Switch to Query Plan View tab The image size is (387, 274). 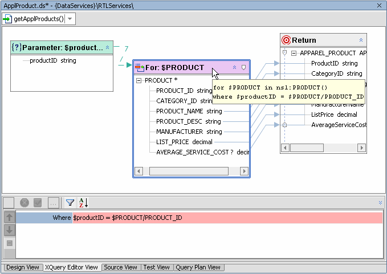(x=198, y=267)
